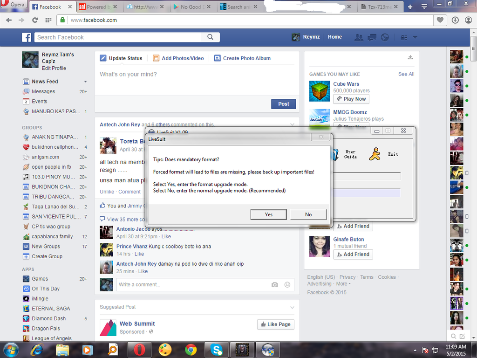477x358 pixels.
Task: Switch to the Facebook browser tab
Action: coord(51,7)
